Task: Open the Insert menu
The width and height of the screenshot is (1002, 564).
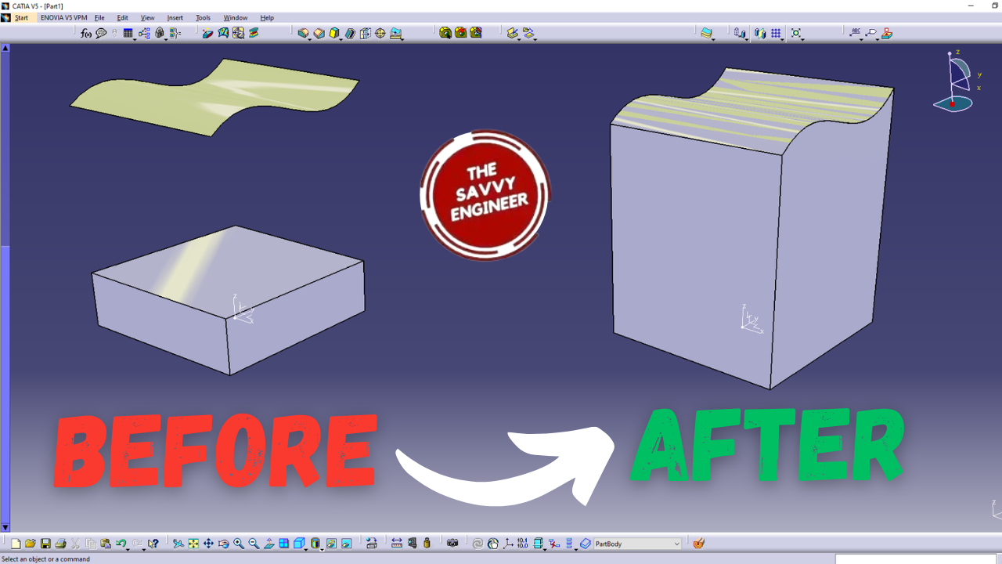Action: [x=175, y=18]
